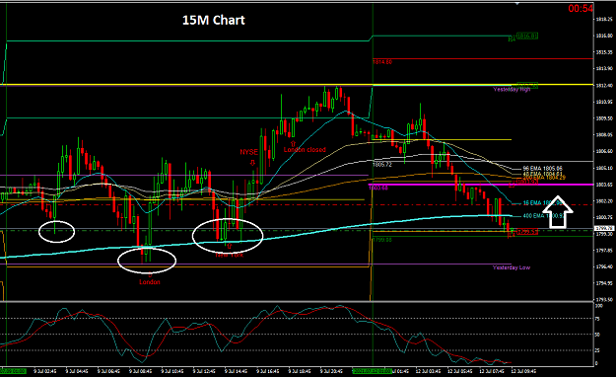Click 1812.40 on the price axis

(x=604, y=85)
